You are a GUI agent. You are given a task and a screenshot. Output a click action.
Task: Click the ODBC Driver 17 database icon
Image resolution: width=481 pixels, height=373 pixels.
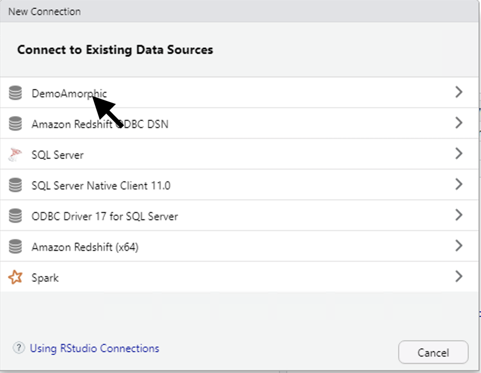(x=15, y=216)
